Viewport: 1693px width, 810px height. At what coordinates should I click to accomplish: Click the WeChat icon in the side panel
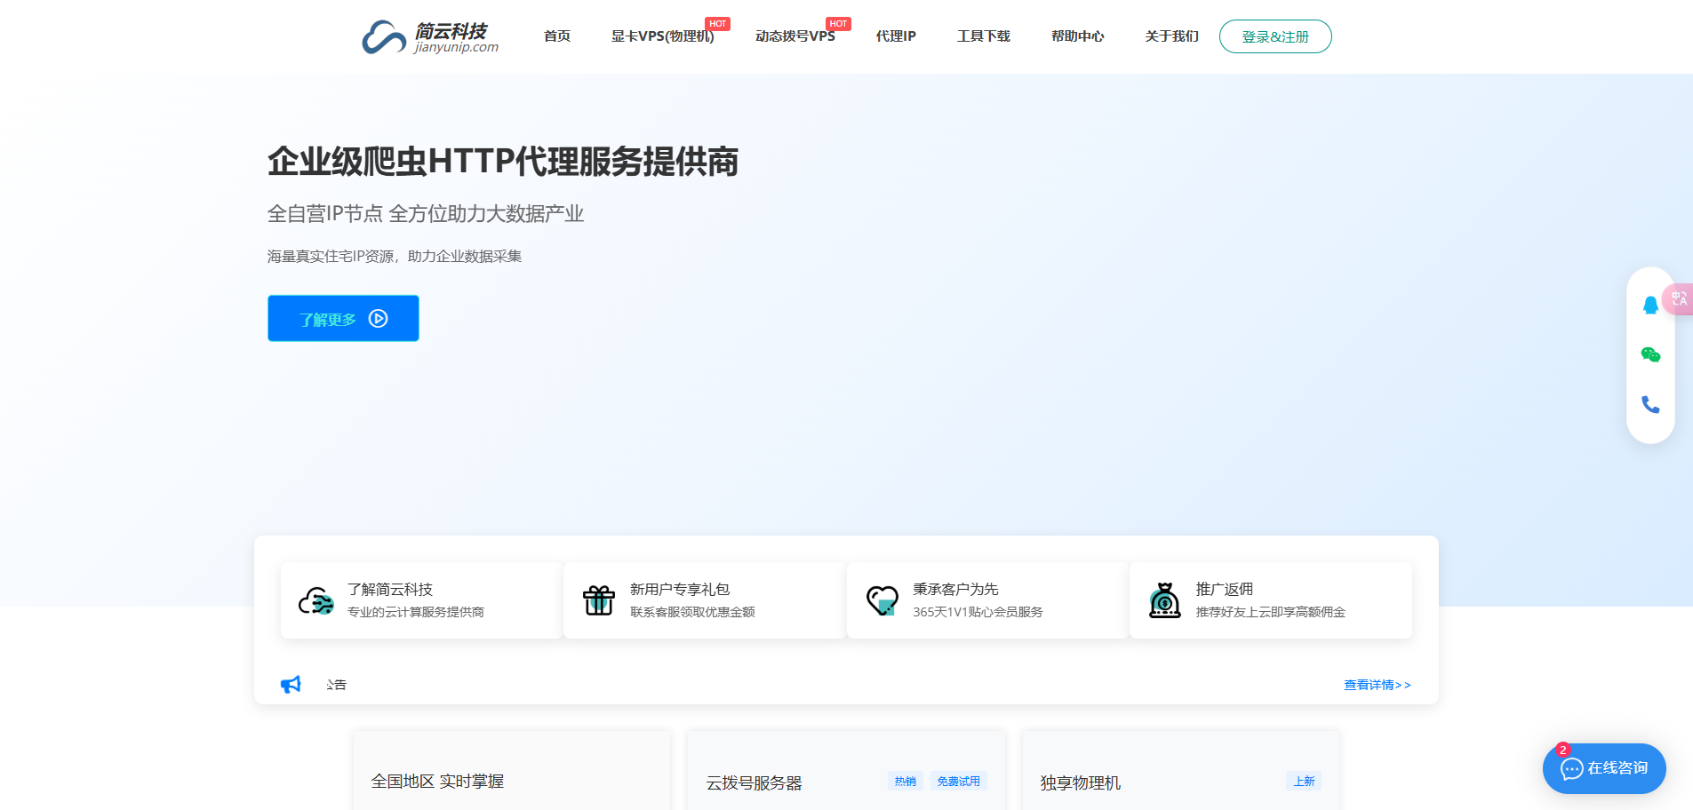pyautogui.click(x=1650, y=354)
